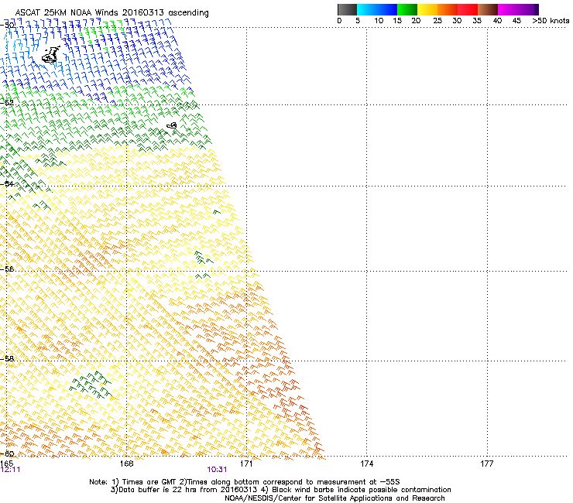Click the legend label '40'

coord(497,21)
